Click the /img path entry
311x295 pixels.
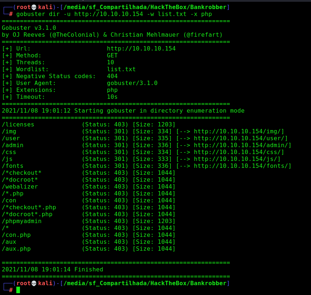tap(9, 132)
